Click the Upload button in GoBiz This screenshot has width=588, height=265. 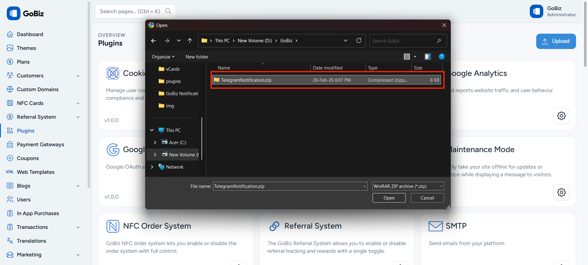point(556,41)
